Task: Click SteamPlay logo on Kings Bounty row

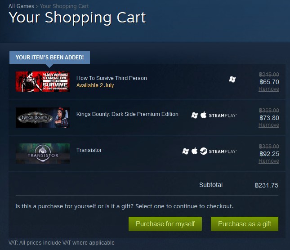Action: 223,116
